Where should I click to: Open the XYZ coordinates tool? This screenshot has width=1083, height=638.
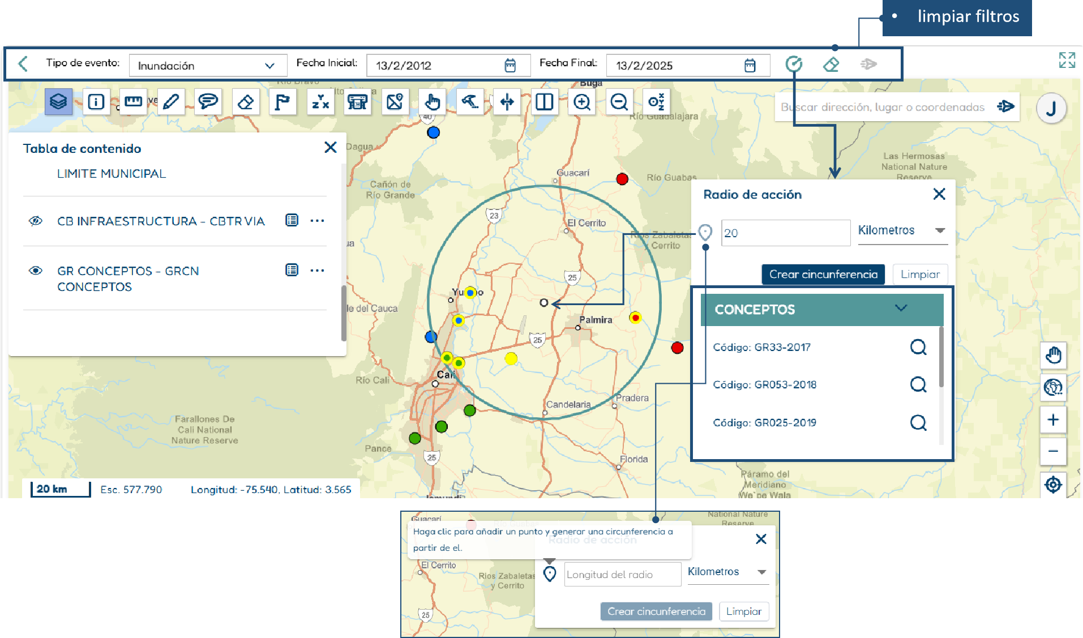tap(320, 102)
